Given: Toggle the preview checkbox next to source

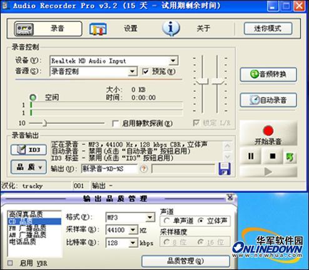Looking at the screenshot, I should point(145,71).
